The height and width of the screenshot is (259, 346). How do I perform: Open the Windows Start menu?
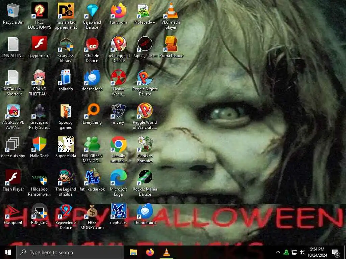click(x=8, y=252)
